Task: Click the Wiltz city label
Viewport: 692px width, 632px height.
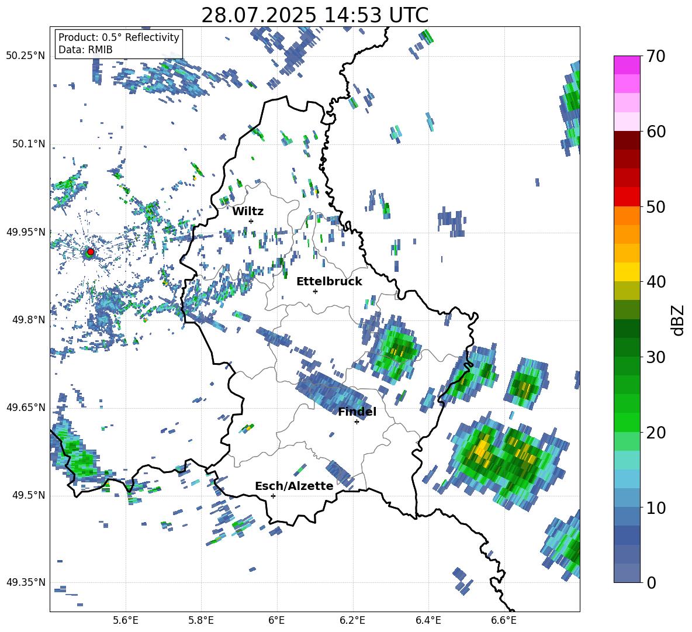Action: coord(248,212)
